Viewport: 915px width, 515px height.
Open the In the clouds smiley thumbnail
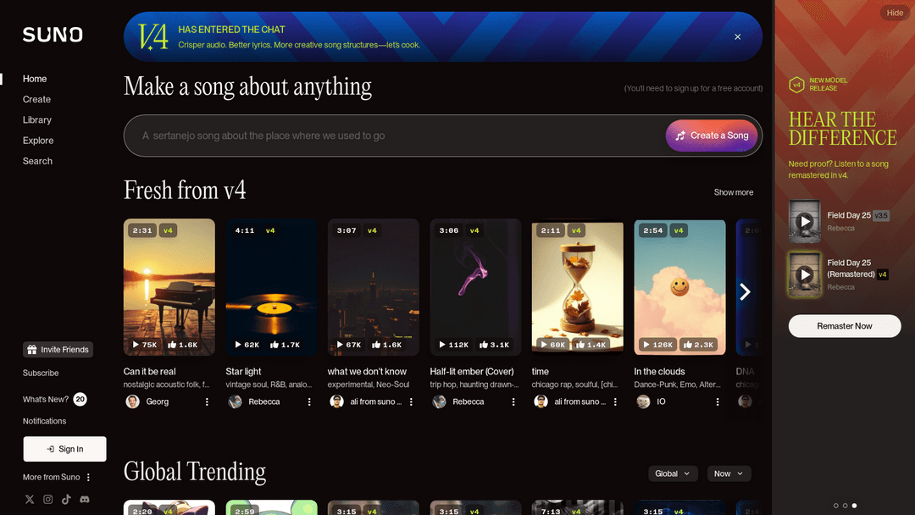tap(679, 287)
